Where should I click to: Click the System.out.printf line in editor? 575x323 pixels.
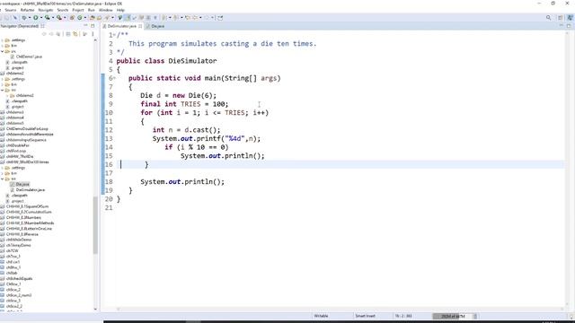207,139
